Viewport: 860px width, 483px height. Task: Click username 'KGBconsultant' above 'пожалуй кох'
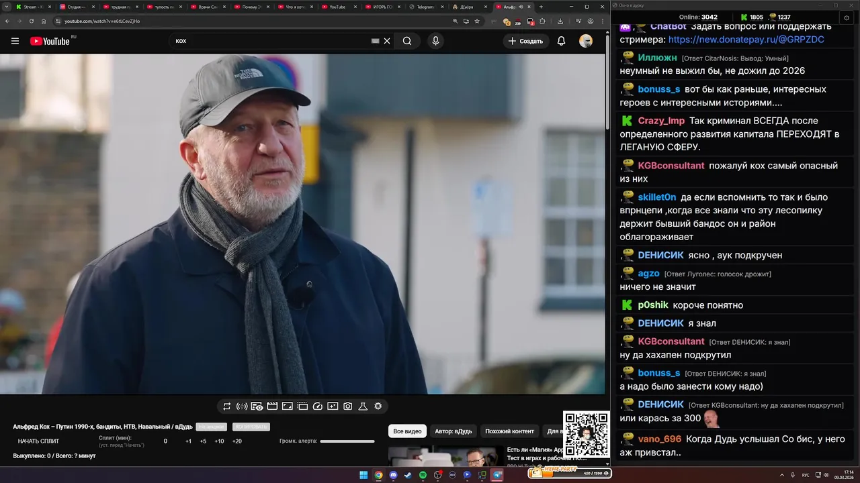pos(671,166)
